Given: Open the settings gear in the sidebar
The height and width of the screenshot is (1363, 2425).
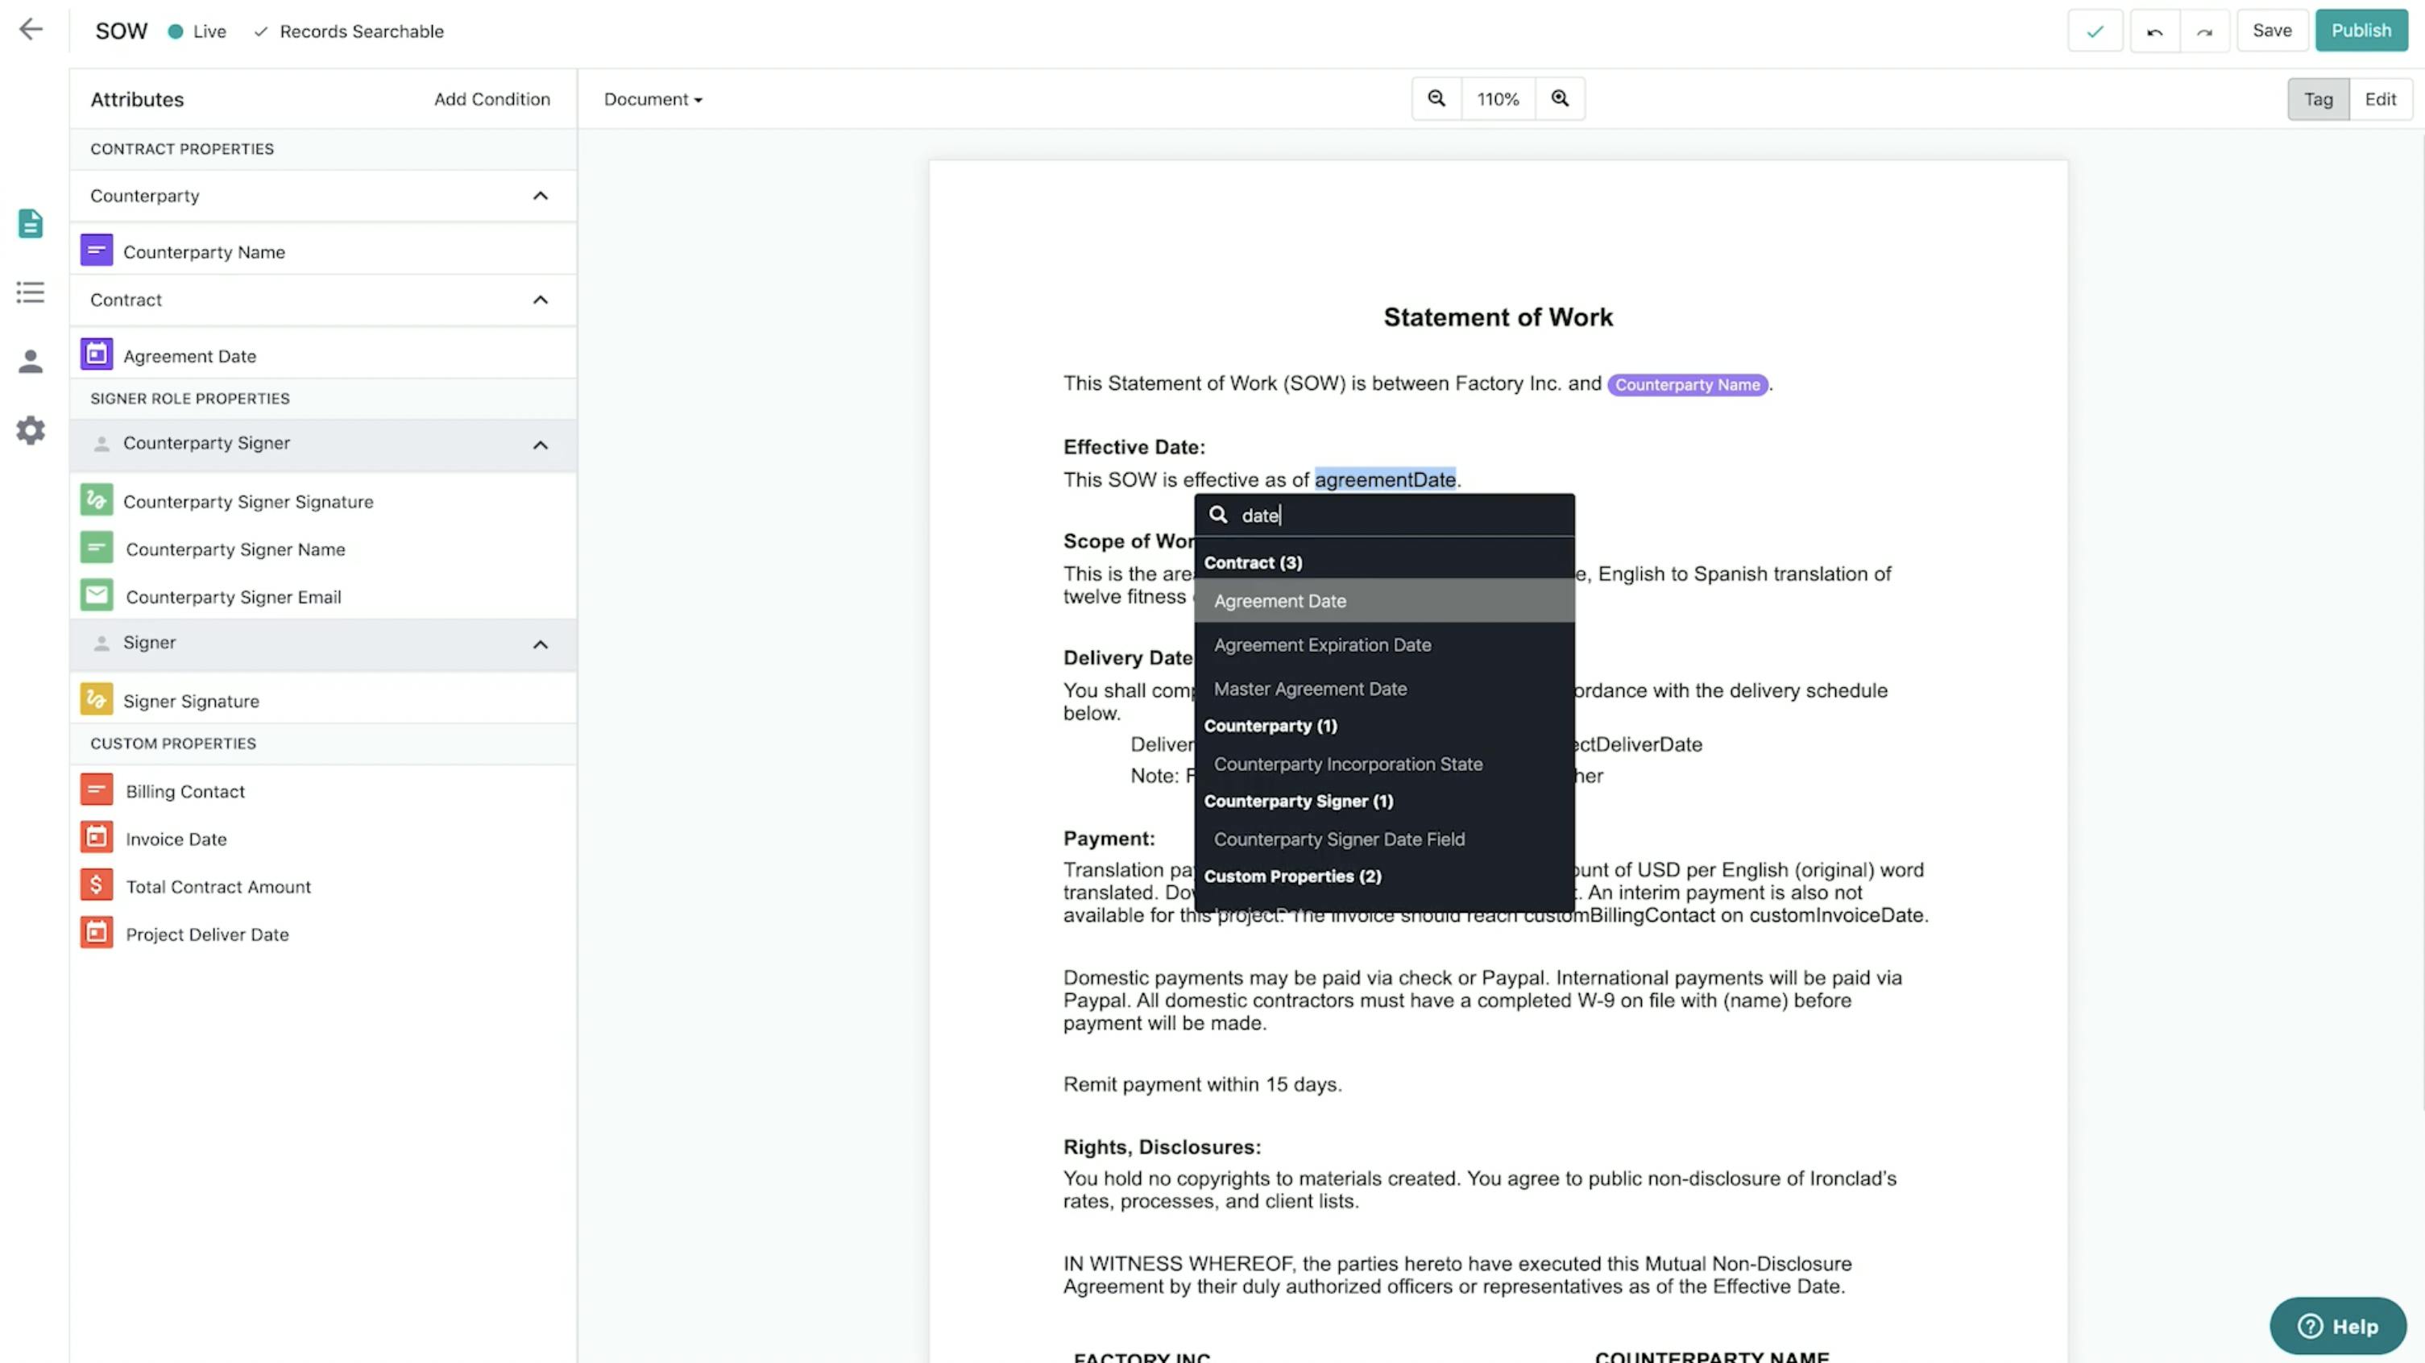Looking at the screenshot, I should (31, 430).
